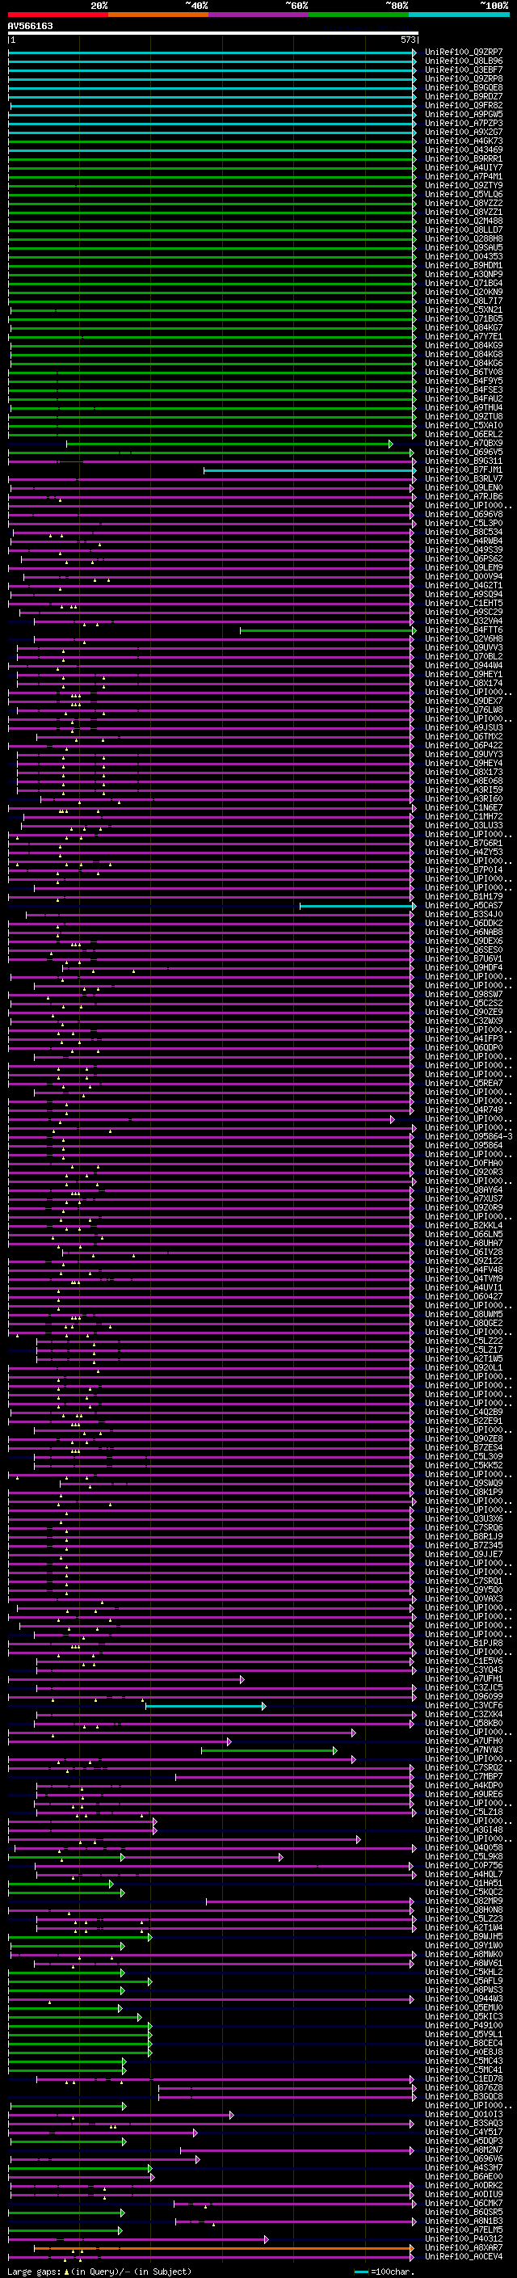Select label UniRef100_A3QNP9
Image resolution: width=517 pixels, height=2278 pixels.
(464, 274)
